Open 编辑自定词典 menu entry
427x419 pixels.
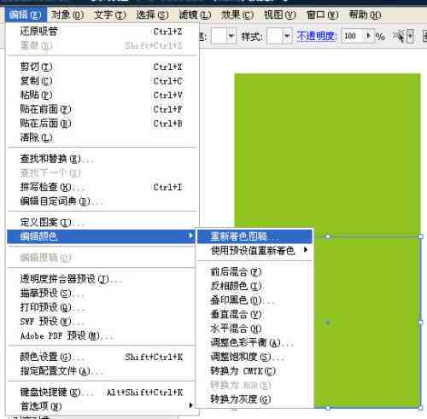(102, 201)
